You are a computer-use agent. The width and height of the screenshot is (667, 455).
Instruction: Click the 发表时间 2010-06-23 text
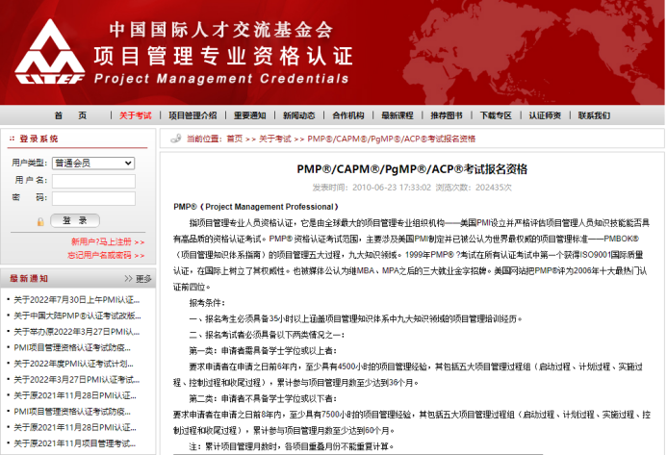click(372, 188)
